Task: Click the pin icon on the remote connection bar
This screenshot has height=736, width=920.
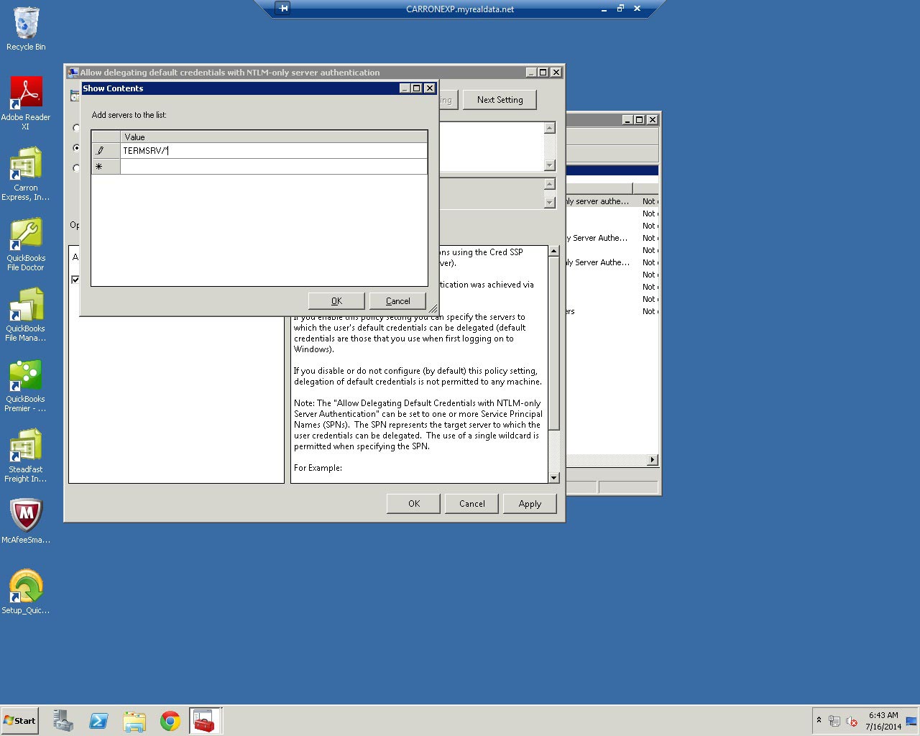Action: pos(284,9)
